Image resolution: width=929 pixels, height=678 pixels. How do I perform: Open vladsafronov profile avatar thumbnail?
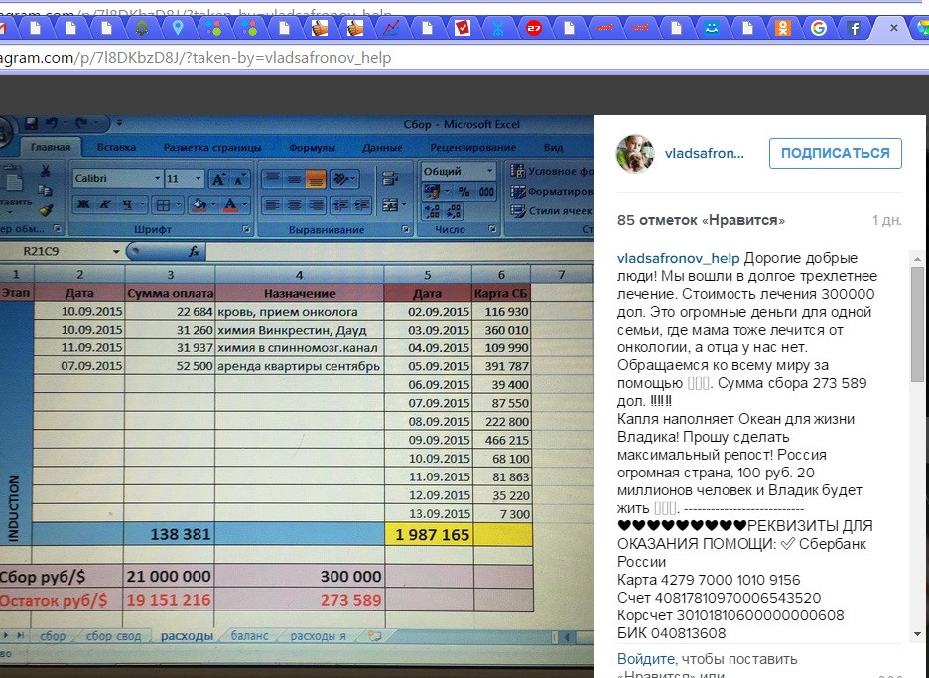pos(635,154)
